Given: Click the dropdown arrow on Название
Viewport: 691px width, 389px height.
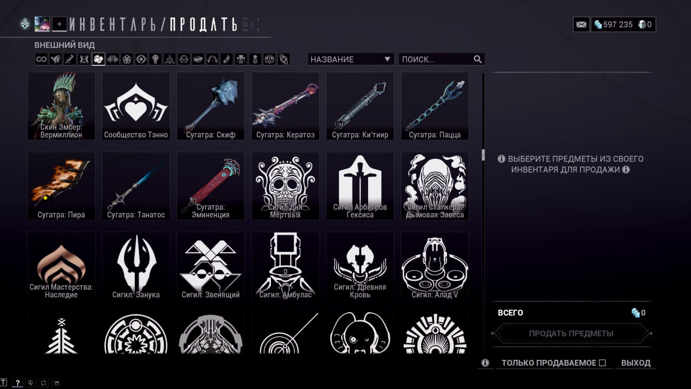Looking at the screenshot, I should [x=387, y=59].
